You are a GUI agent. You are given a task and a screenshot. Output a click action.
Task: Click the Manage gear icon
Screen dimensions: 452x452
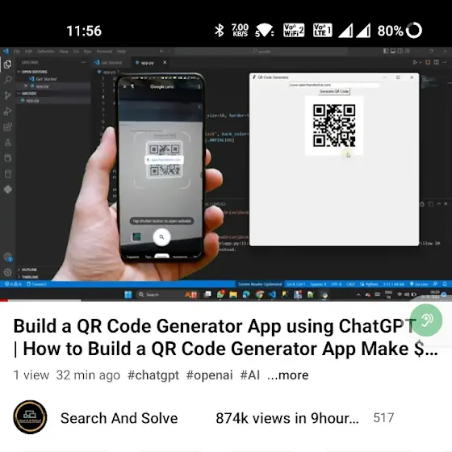[8, 272]
